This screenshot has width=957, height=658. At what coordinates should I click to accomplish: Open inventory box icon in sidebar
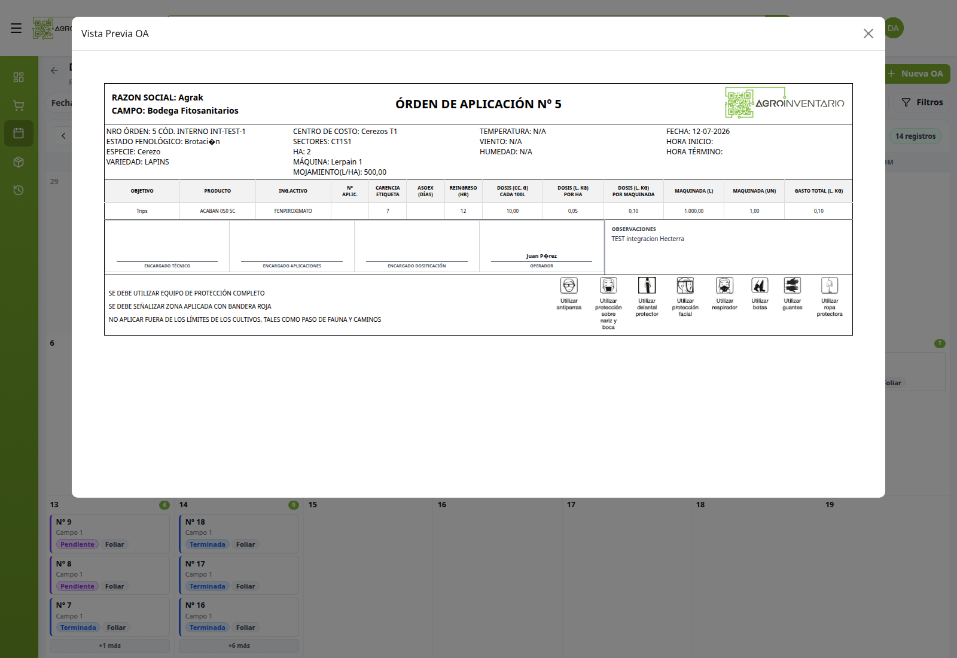pos(19,162)
